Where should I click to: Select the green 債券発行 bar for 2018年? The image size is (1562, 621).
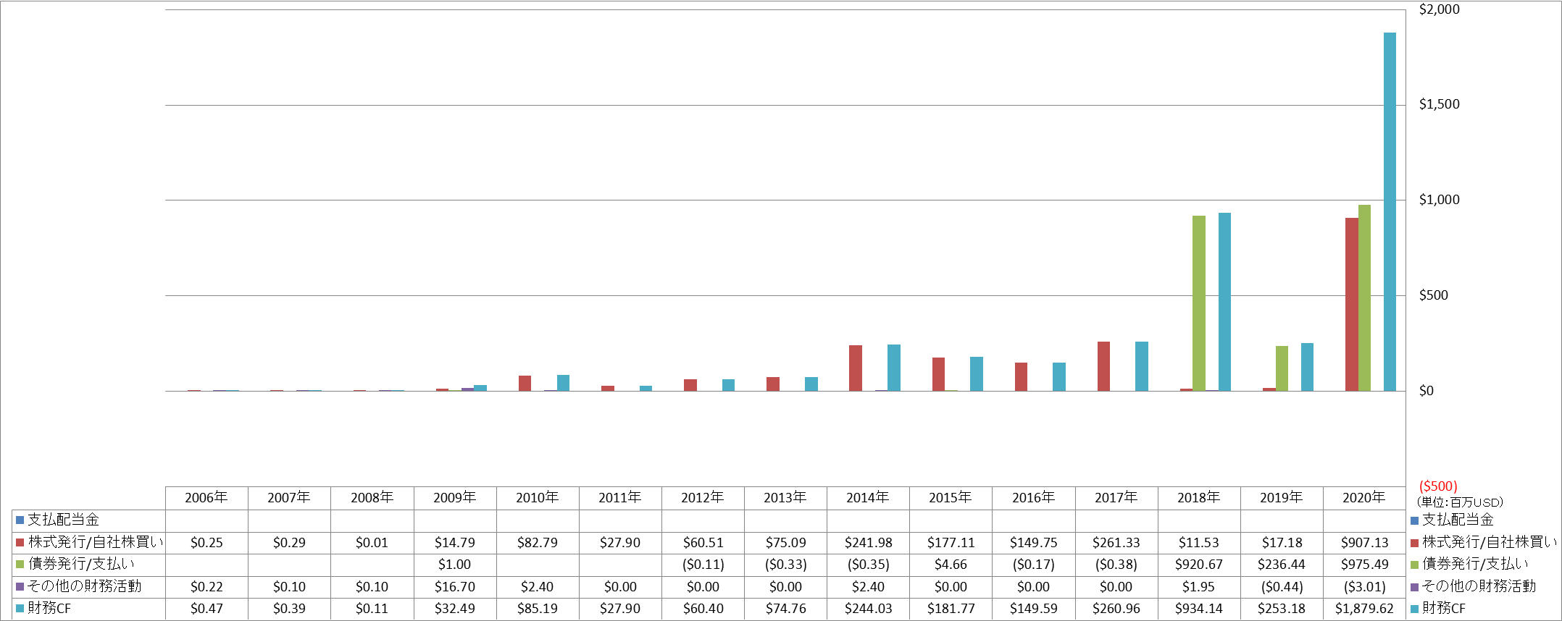(1199, 303)
